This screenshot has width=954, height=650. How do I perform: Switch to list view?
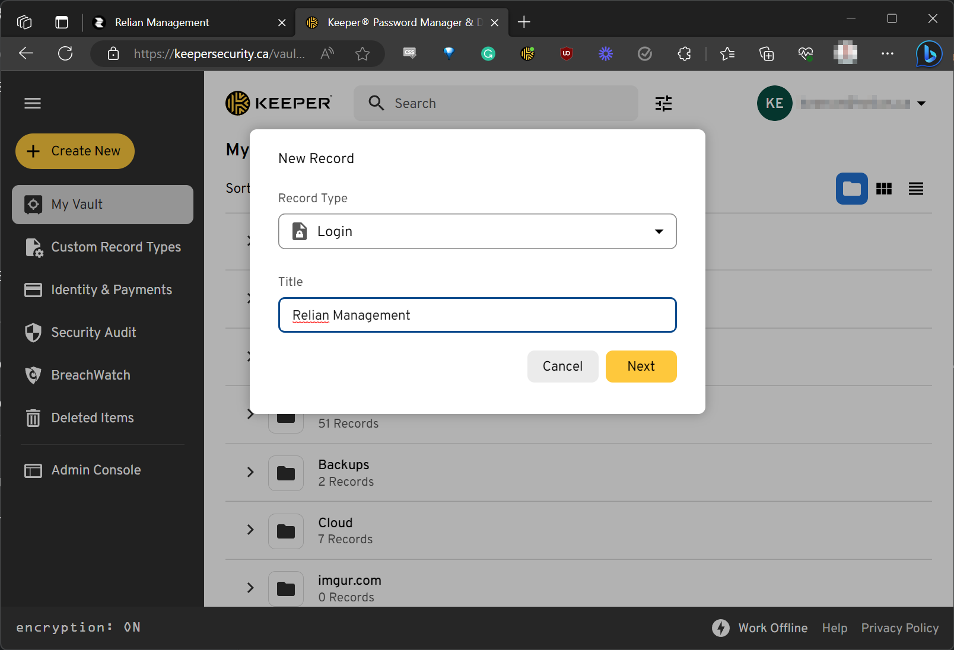coord(916,189)
